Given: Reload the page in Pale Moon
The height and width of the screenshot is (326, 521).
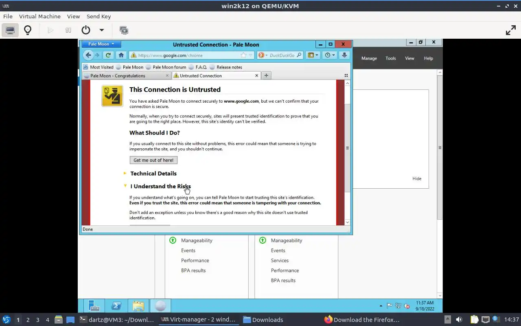Looking at the screenshot, I should [x=108, y=55].
